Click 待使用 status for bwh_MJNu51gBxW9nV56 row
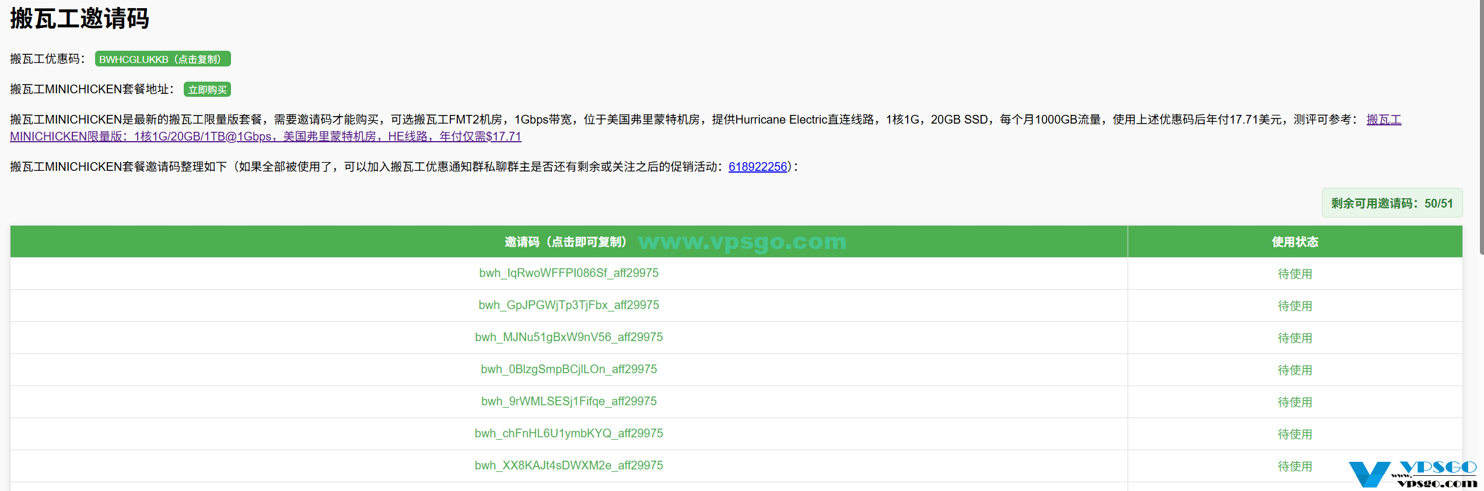This screenshot has width=1484, height=491. pos(1295,338)
